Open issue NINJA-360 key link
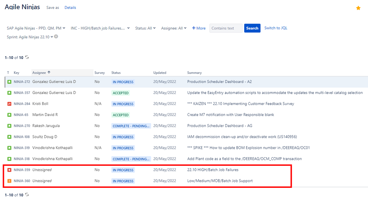The width and height of the screenshot is (368, 200). tap(22, 181)
